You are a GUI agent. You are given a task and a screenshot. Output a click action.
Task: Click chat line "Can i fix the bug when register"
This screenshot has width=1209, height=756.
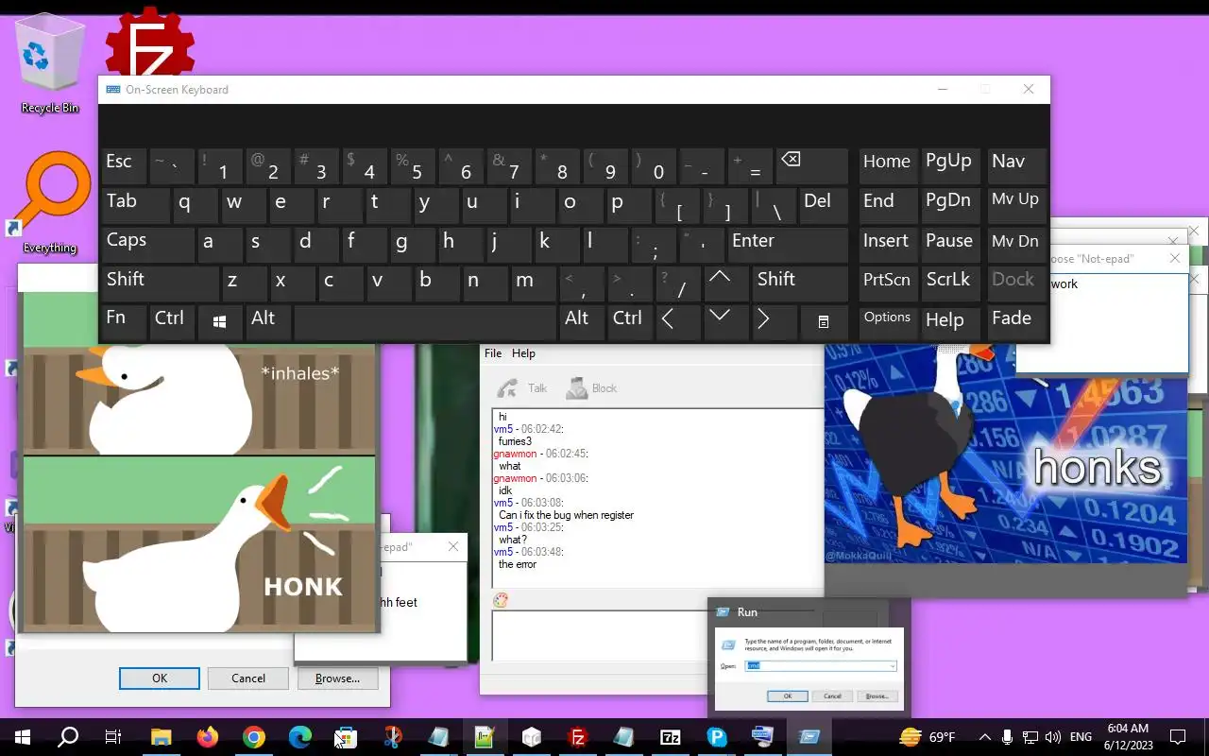click(566, 515)
